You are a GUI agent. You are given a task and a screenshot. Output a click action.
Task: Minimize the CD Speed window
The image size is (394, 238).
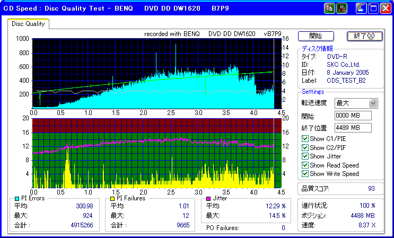[x=361, y=8]
